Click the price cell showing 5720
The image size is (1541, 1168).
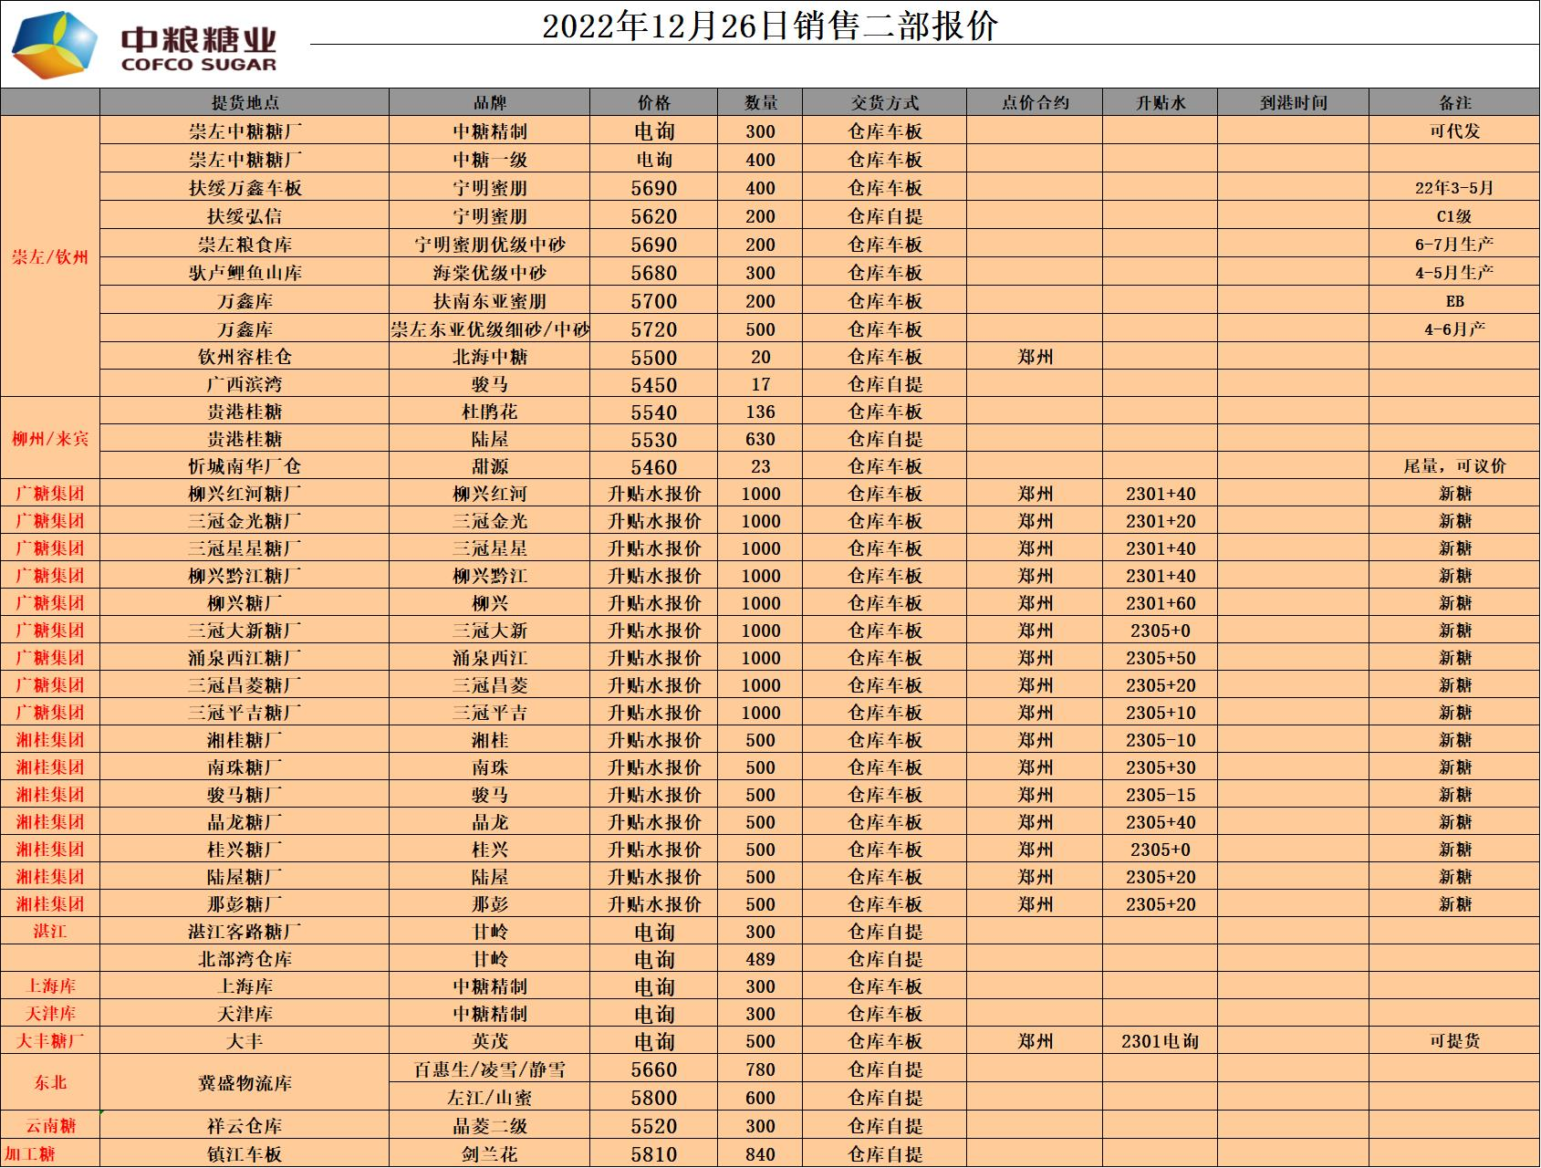coord(654,329)
